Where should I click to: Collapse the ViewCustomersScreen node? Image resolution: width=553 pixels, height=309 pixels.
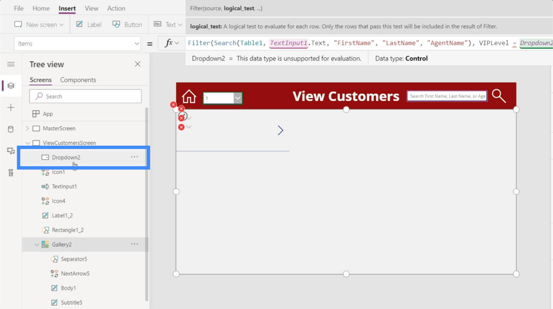coord(28,143)
